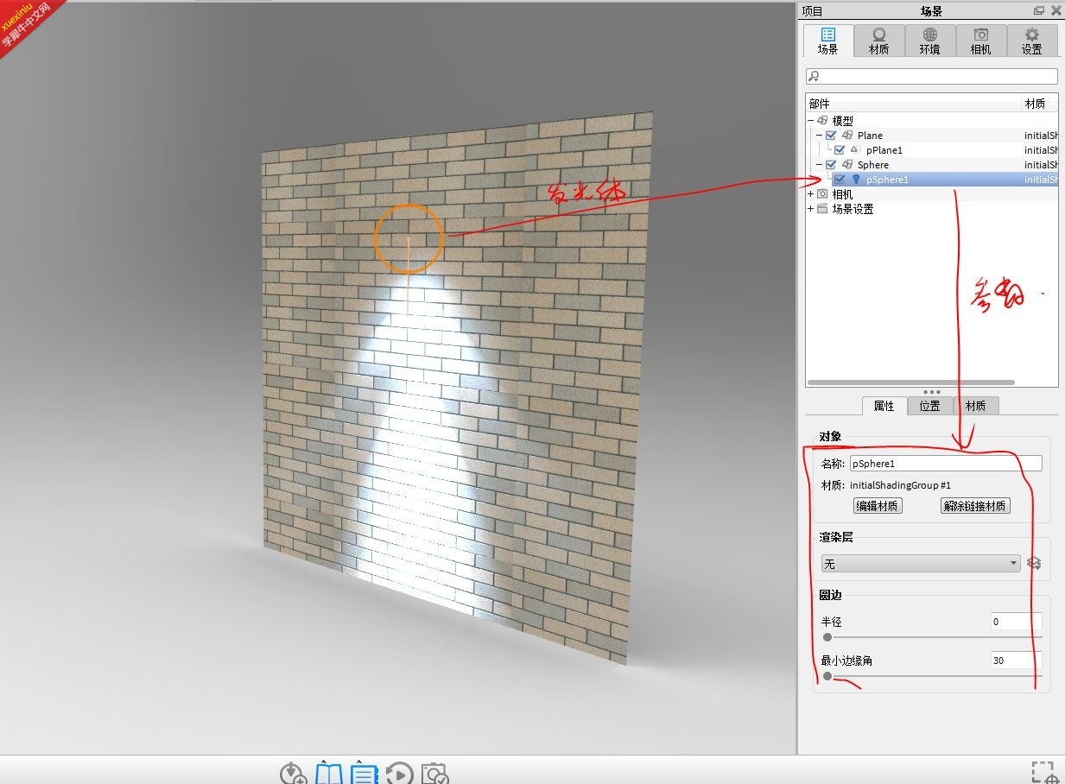Click the 模型 group icon in the tree
This screenshot has height=784, width=1065.
tap(822, 121)
